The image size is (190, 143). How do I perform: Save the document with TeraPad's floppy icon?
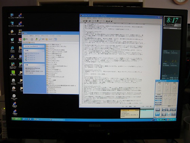tap(87, 21)
